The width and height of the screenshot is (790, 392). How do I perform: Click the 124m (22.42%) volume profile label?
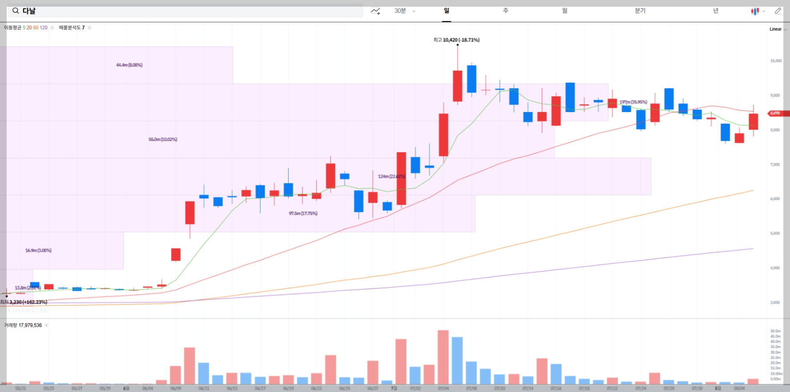pyautogui.click(x=392, y=176)
